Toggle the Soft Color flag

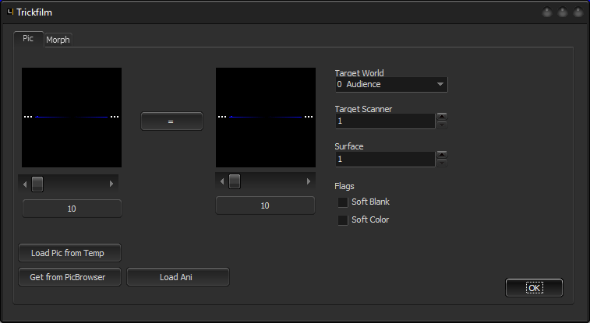[x=343, y=220]
